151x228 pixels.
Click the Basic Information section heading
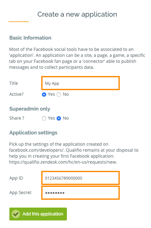tap(30, 38)
